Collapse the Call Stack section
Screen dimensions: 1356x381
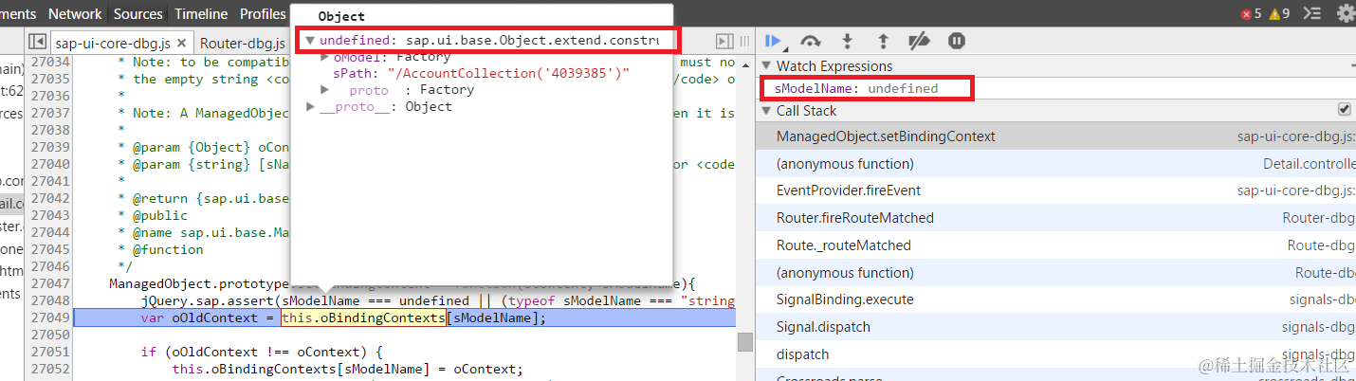coord(766,111)
